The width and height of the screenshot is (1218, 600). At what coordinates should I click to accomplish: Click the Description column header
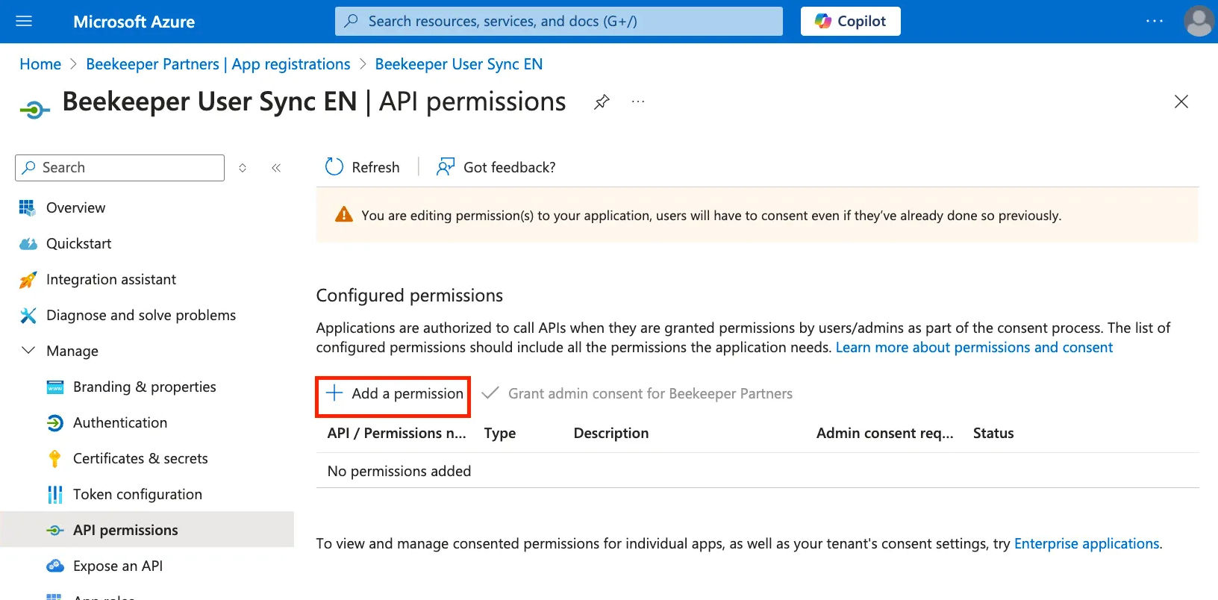pyautogui.click(x=611, y=434)
